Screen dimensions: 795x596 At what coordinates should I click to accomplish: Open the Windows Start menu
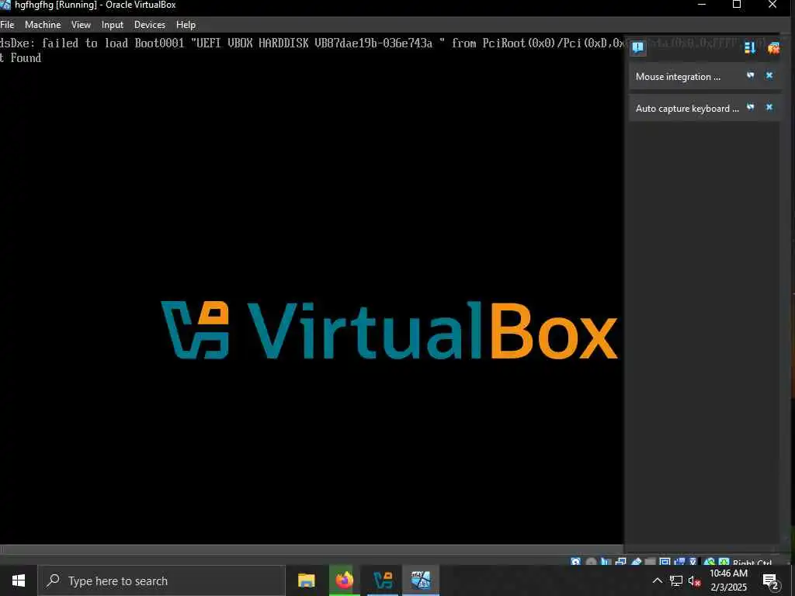[x=19, y=580]
